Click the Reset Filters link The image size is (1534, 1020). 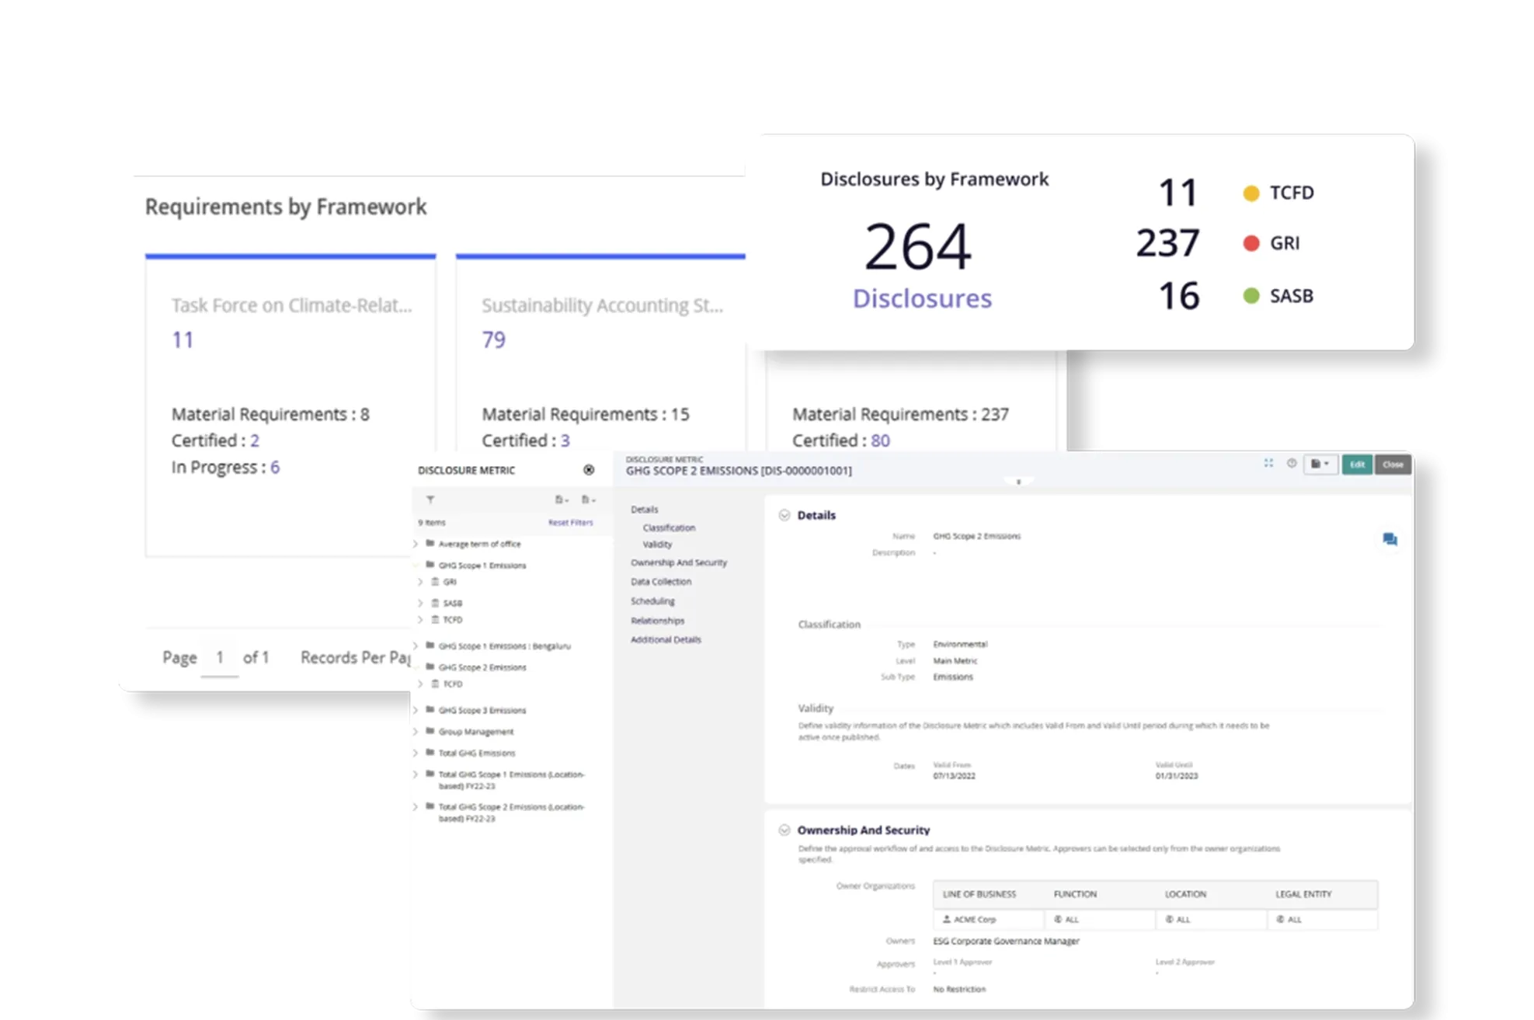[x=570, y=523]
